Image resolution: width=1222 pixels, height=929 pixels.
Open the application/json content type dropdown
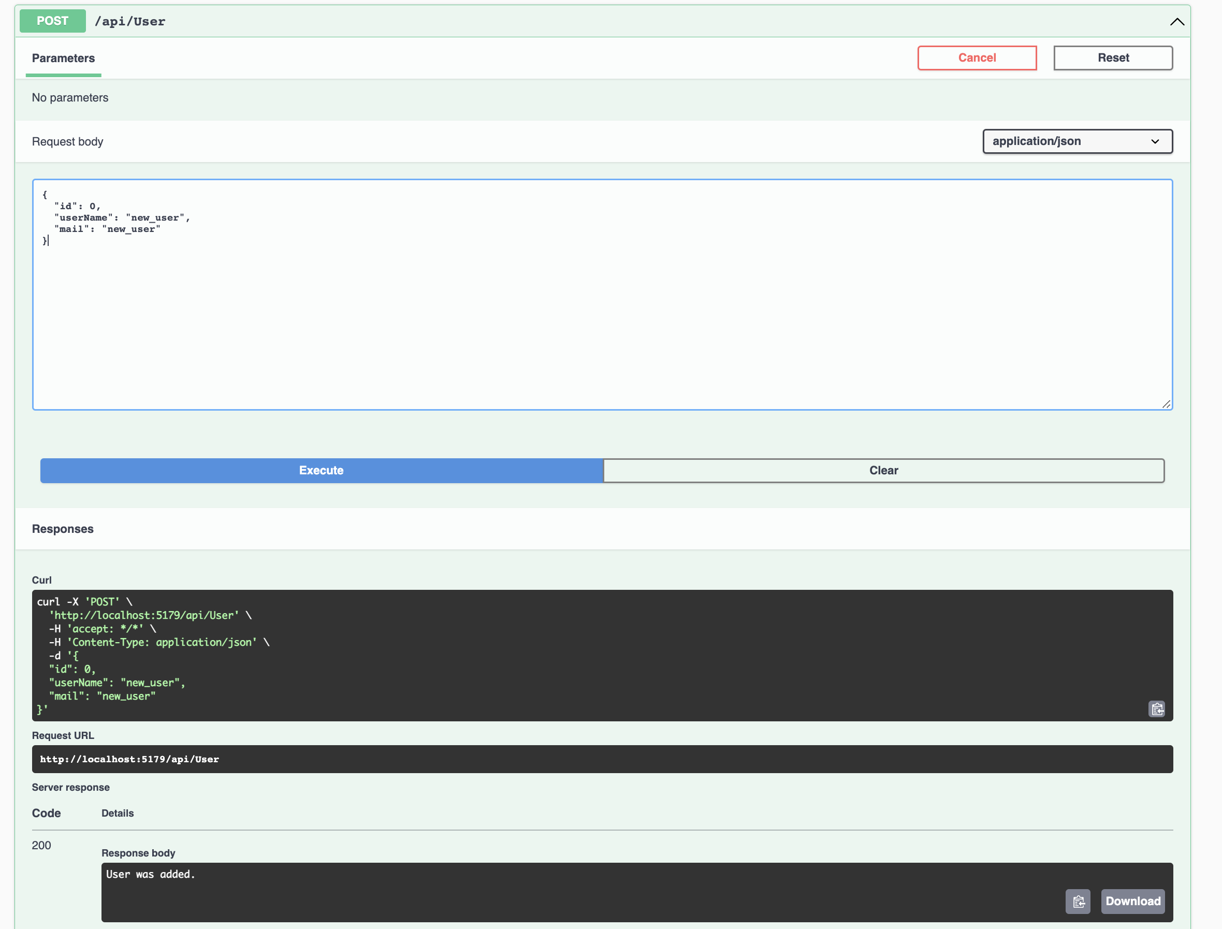click(1077, 141)
